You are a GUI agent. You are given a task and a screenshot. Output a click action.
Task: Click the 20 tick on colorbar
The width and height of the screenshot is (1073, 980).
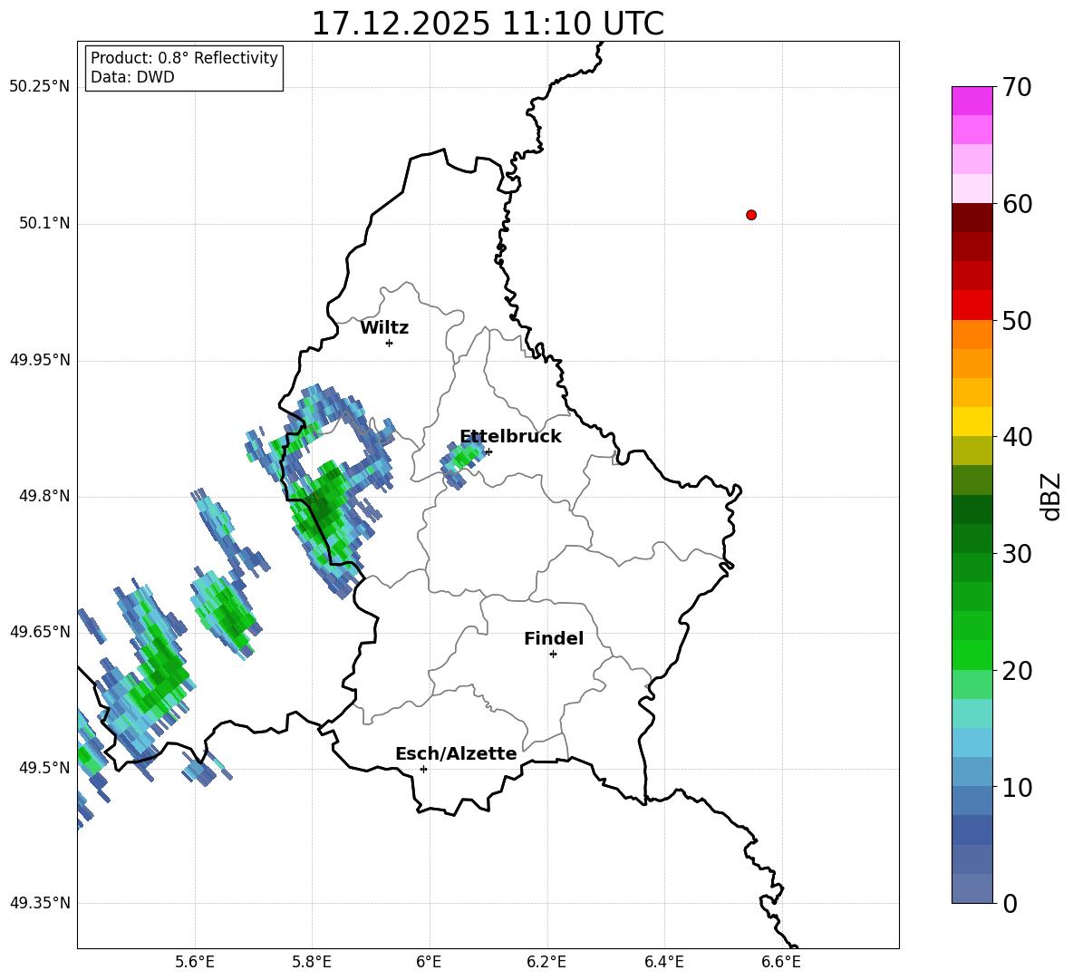1018,671
